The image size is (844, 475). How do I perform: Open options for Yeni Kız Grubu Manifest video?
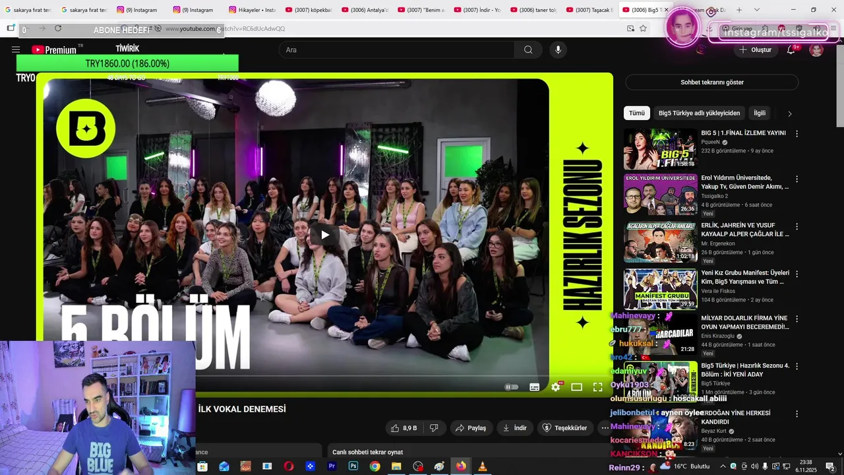tap(797, 274)
